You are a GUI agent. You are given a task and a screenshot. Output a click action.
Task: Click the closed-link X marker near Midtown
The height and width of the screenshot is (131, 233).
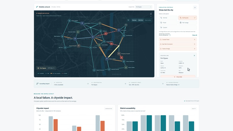(106, 34)
